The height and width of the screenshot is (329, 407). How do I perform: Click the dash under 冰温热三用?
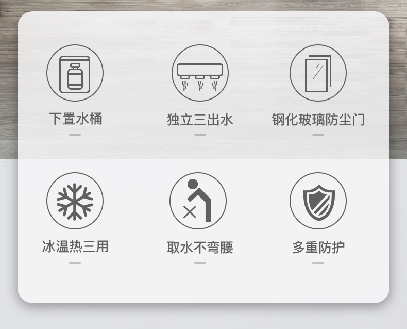coord(75,262)
